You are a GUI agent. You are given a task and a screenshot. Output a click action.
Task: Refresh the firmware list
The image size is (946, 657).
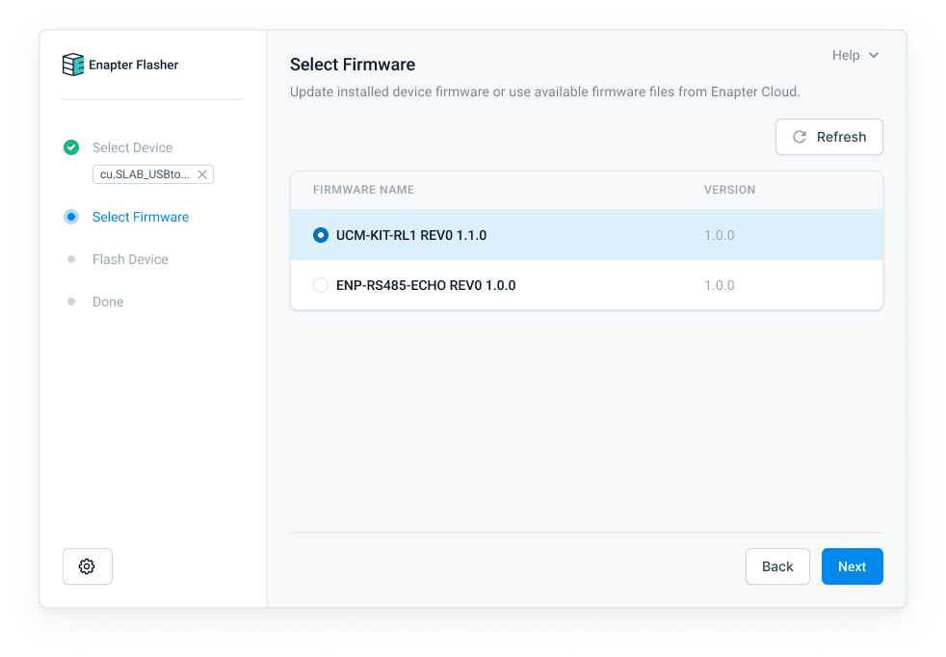tap(828, 137)
